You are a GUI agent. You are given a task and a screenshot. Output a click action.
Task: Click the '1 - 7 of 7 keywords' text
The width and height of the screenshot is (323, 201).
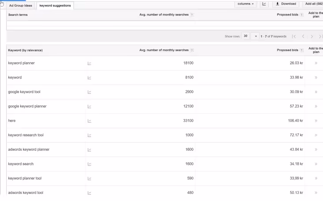[274, 37]
